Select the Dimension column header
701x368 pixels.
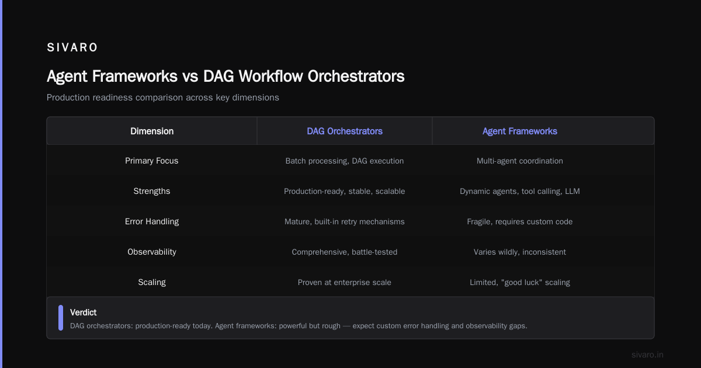152,131
